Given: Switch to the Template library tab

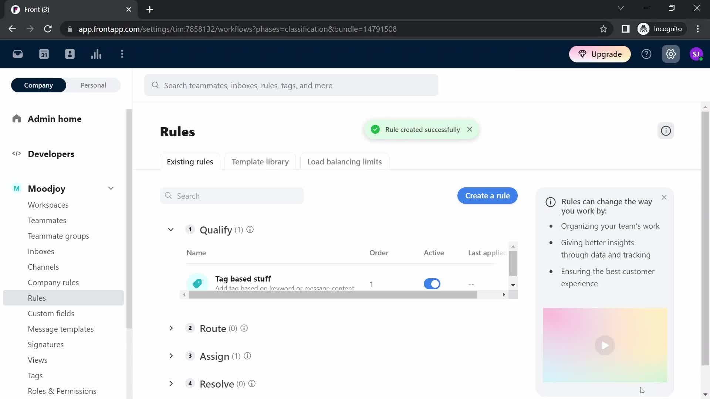Looking at the screenshot, I should pyautogui.click(x=260, y=162).
